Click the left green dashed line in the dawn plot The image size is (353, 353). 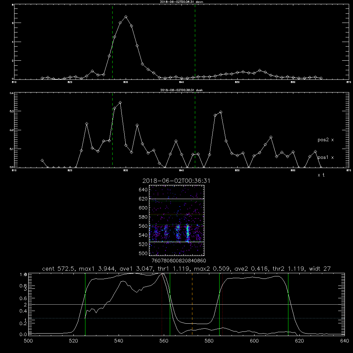tap(112, 42)
